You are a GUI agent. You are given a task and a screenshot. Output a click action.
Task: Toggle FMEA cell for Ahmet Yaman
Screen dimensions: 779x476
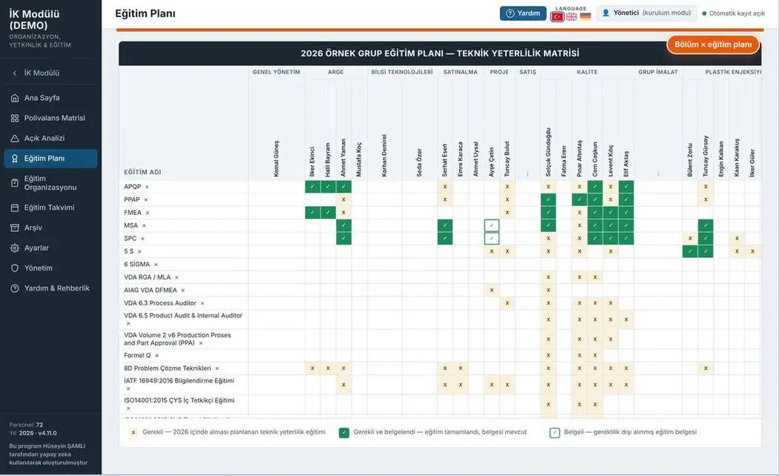tap(344, 213)
